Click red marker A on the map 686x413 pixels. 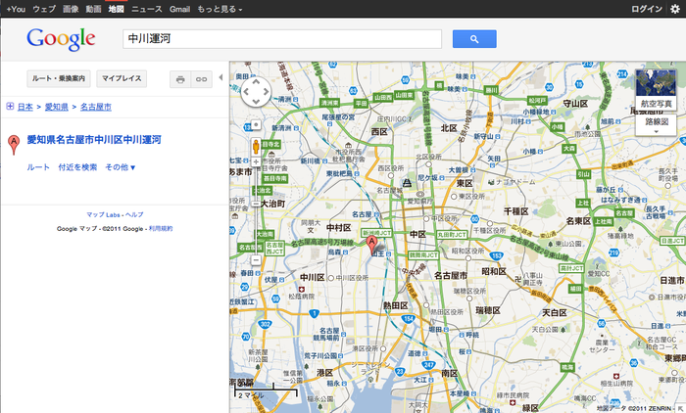[x=371, y=246]
